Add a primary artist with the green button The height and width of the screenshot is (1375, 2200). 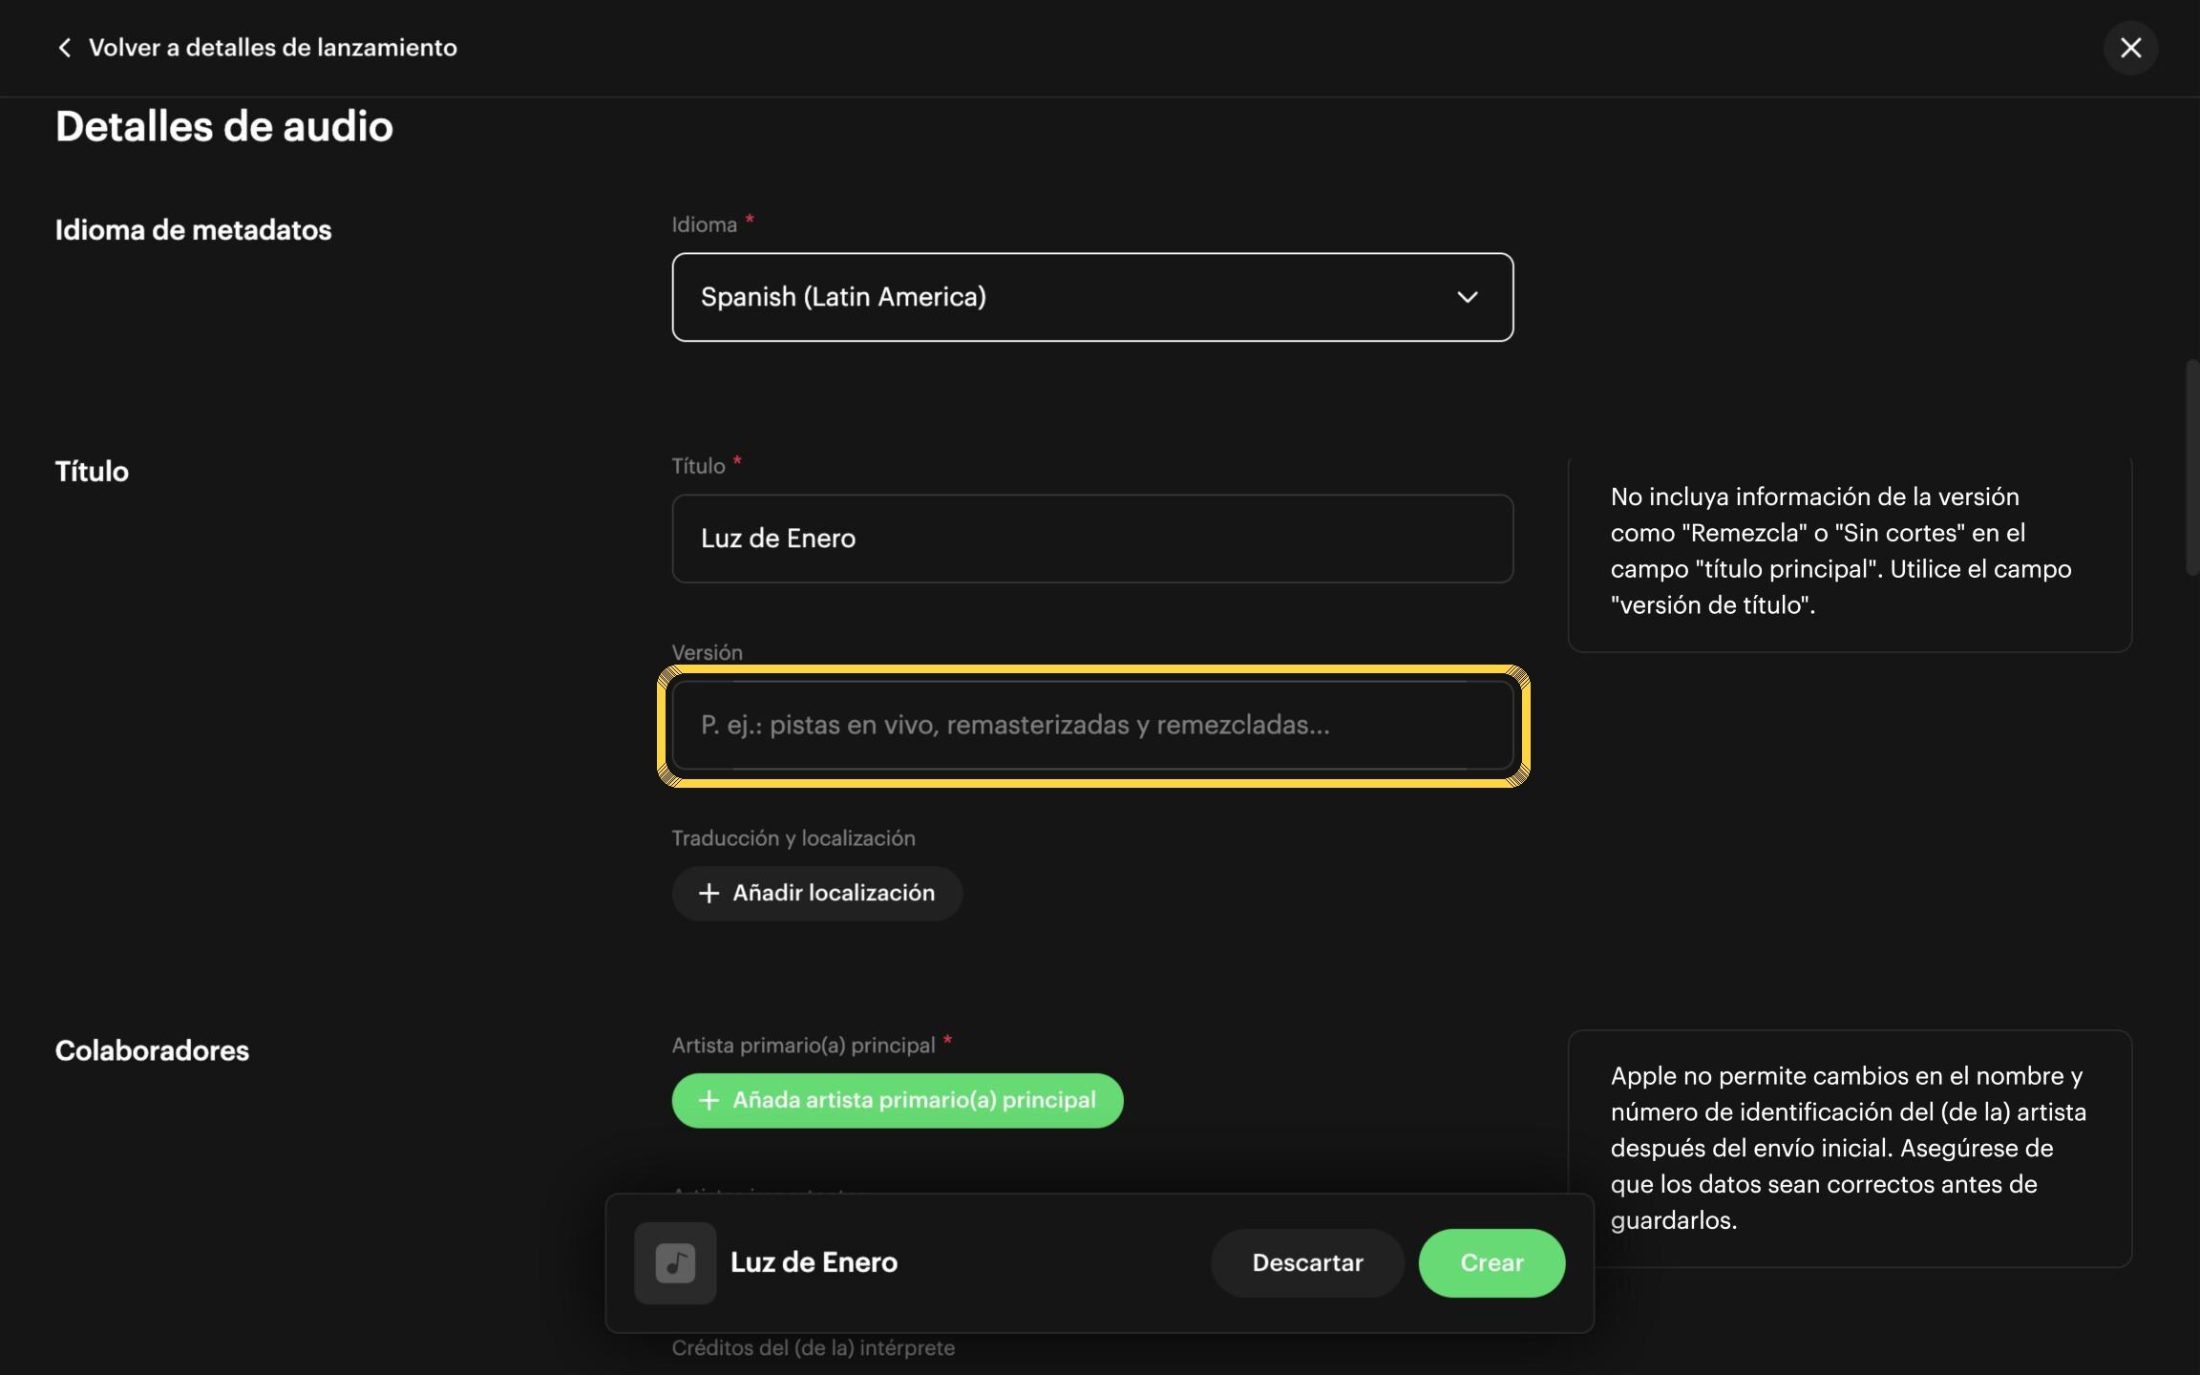point(898,1100)
